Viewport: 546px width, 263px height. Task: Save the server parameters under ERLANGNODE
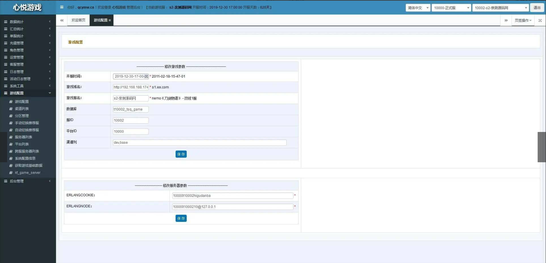(x=181, y=218)
